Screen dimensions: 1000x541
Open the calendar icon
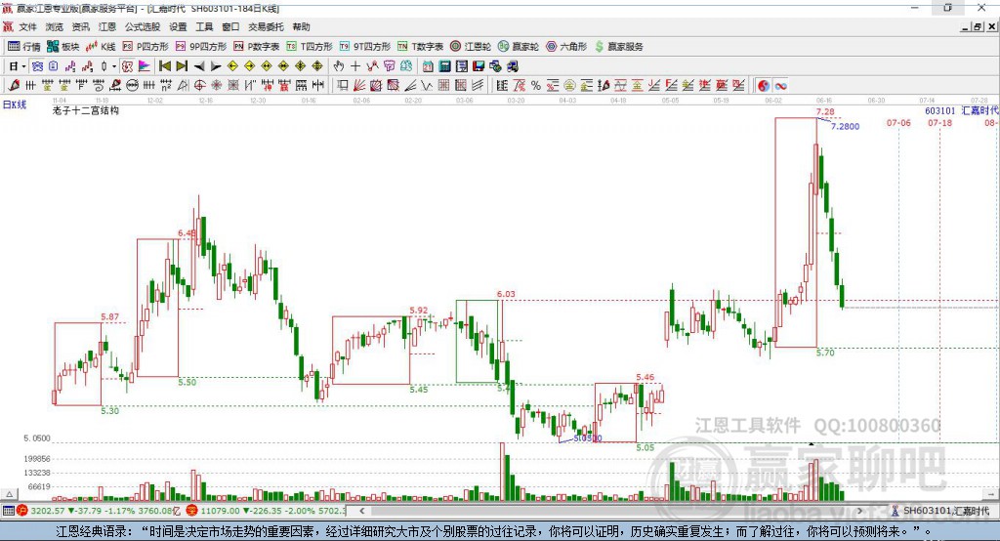click(x=428, y=66)
